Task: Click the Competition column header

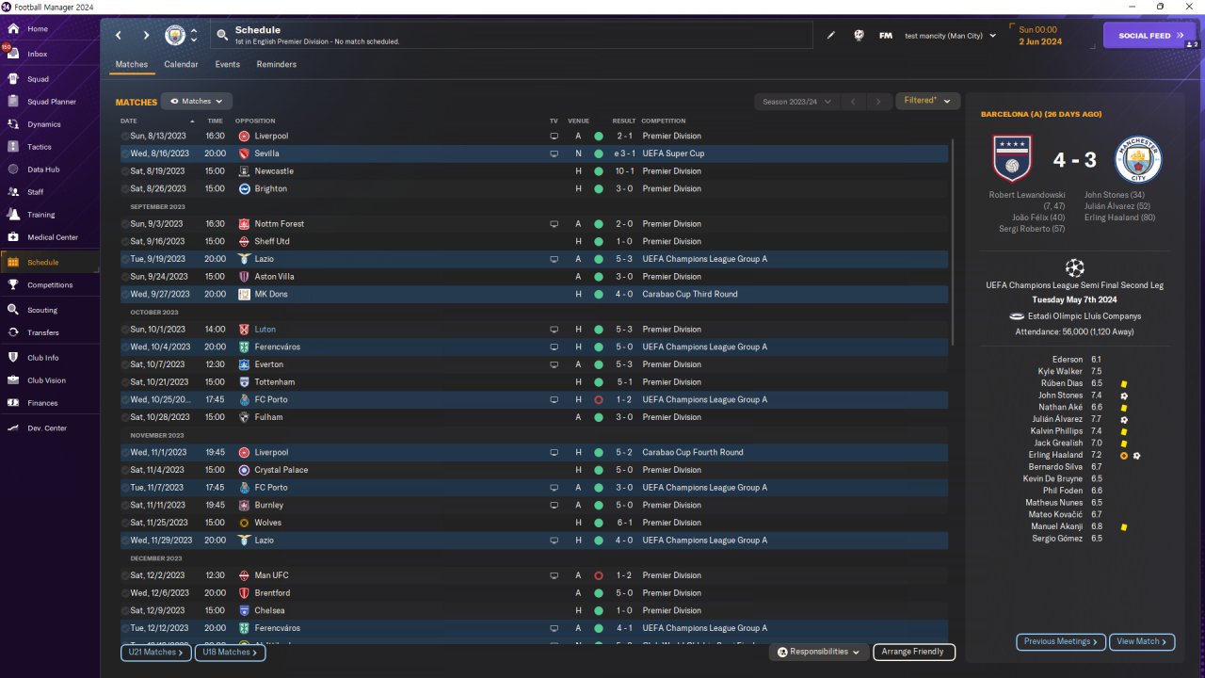Action: (x=663, y=121)
